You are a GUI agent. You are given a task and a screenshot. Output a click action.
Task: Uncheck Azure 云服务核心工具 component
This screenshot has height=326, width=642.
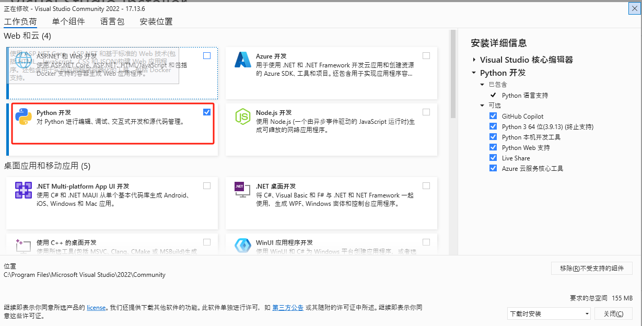click(x=493, y=168)
